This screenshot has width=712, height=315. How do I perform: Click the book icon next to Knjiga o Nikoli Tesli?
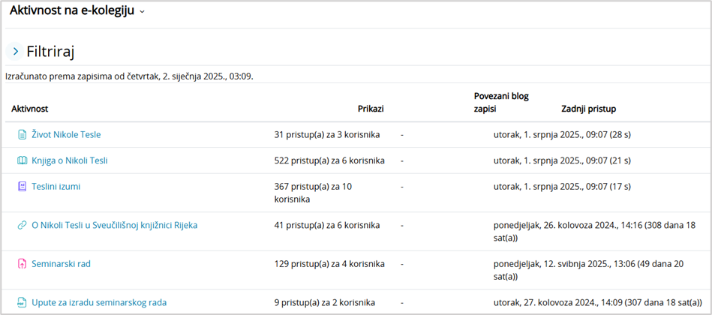22,160
